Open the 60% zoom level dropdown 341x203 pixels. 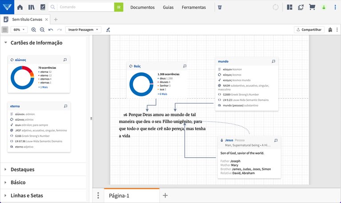(19, 30)
